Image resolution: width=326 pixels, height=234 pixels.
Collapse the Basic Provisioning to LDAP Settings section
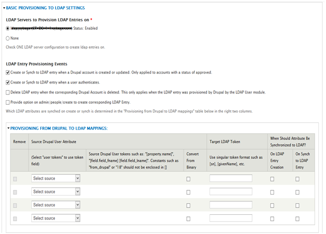point(45,8)
